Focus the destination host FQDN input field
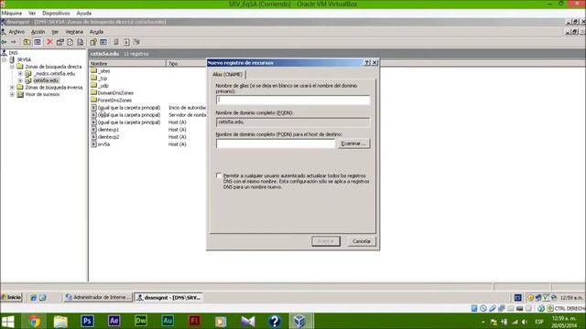586x329 pixels. [276, 143]
